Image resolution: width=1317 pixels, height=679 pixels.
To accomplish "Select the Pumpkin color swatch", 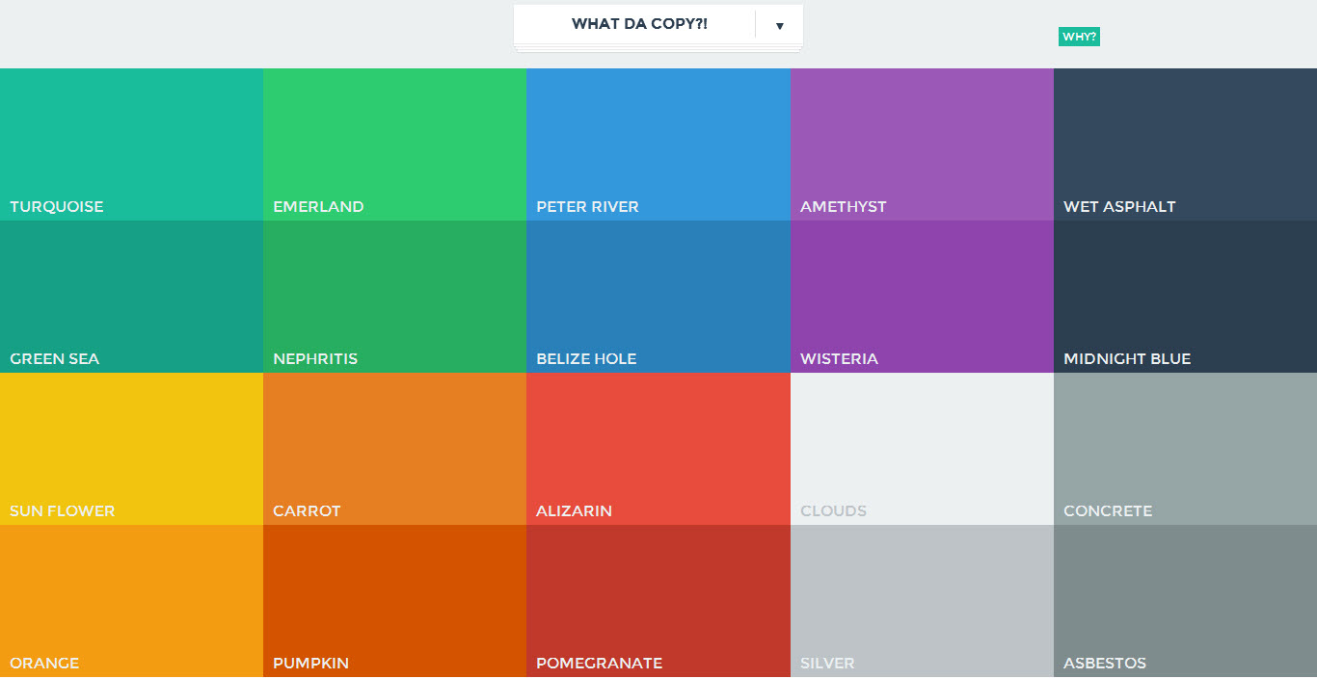I will 394,601.
